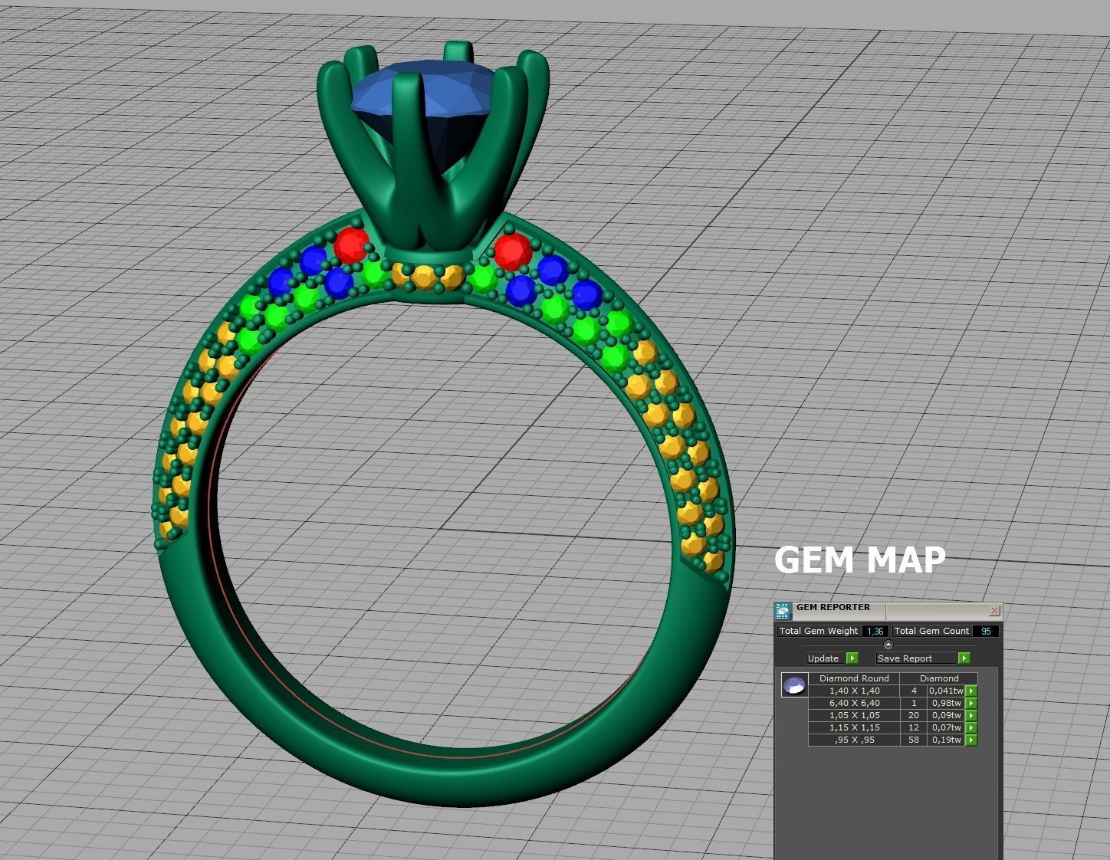Click the Total Gem Weight value 1,36
The image size is (1110, 860).
tap(875, 632)
